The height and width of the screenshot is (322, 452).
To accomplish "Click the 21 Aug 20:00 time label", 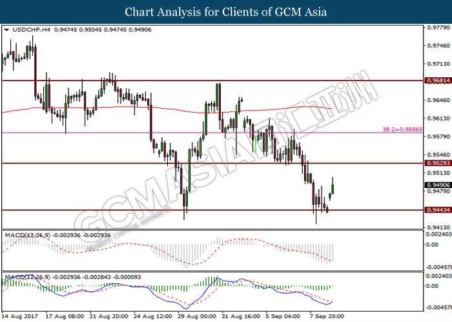I will point(108,316).
